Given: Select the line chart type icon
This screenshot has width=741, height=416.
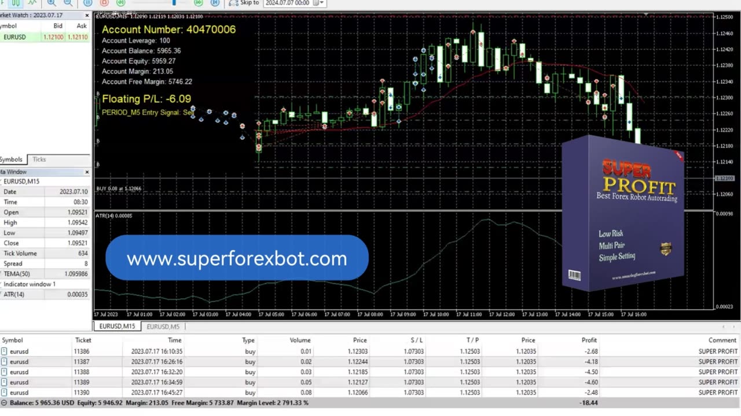Looking at the screenshot, I should [x=32, y=2].
